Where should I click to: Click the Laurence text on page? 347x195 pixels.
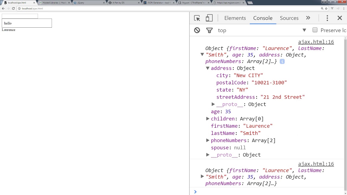point(8,30)
